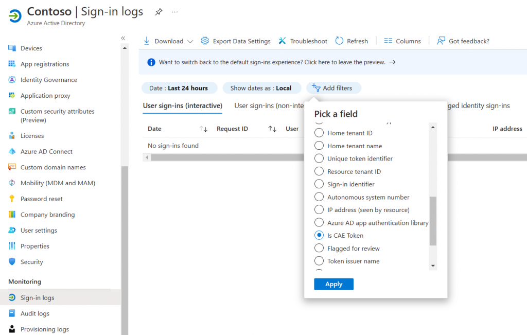Select the Unique token identifier radio button
527x335 pixels.
tap(319, 158)
